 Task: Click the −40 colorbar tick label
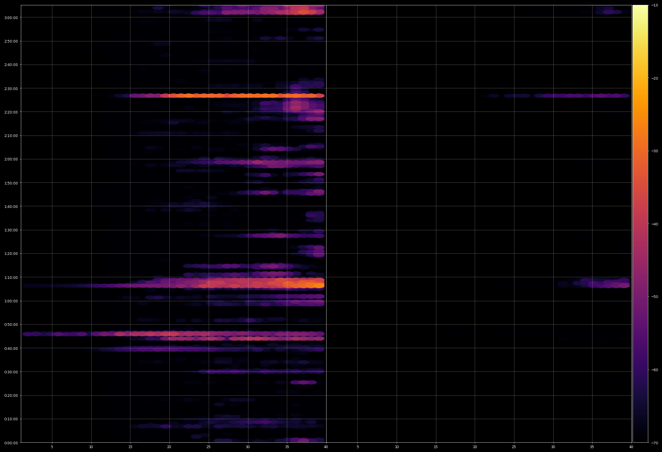(654, 224)
